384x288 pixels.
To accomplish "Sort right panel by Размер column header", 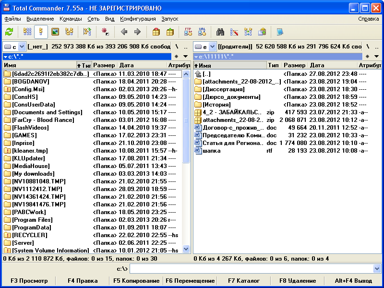I will pos(295,65).
